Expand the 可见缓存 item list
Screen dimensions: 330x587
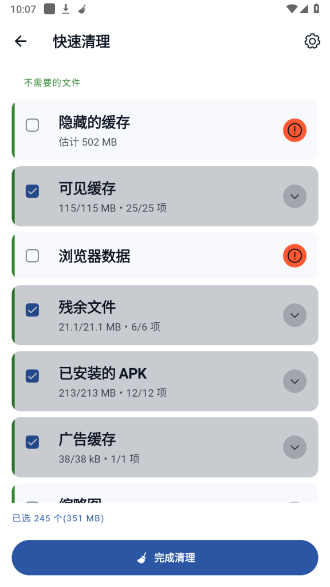(295, 197)
